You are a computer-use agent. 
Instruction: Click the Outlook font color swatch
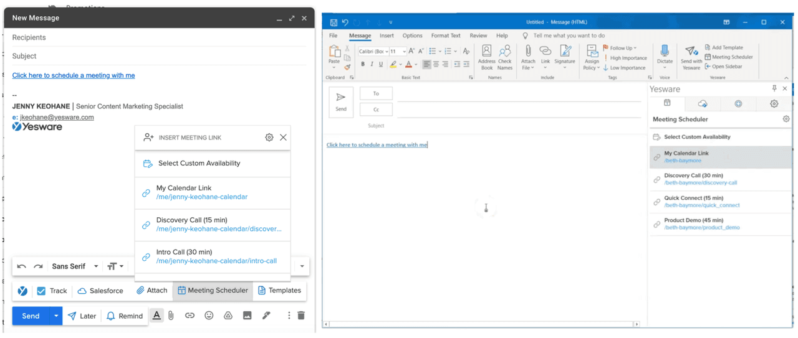click(408, 64)
